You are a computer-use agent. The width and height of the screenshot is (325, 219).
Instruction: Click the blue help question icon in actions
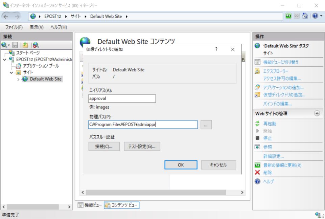point(257,181)
